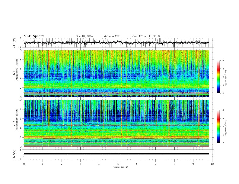The width and height of the screenshot is (239, 184).
Task: Click time-axis tick label "6"
Action: click(x=137, y=164)
